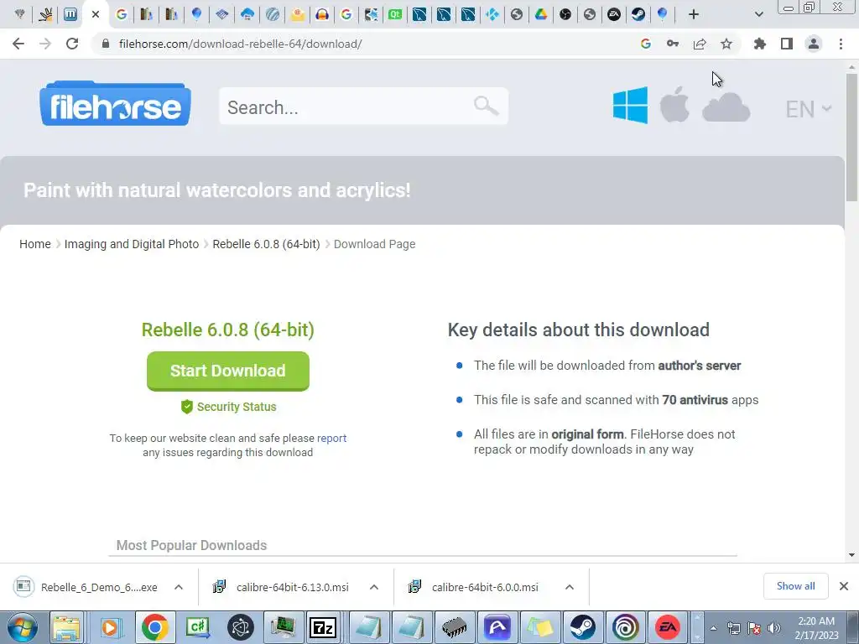Show hidden system tray icons

click(x=713, y=628)
